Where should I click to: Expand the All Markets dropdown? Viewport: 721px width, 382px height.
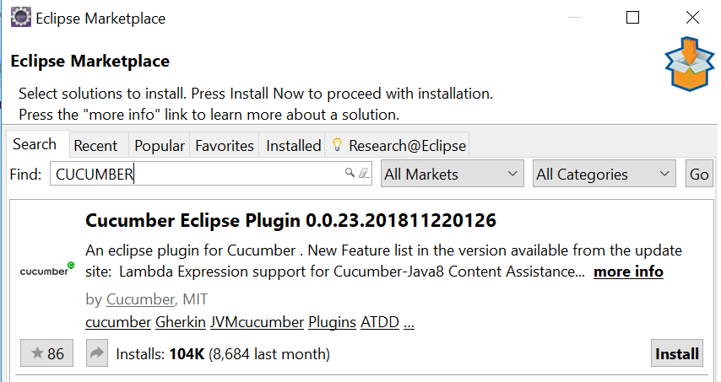453,175
